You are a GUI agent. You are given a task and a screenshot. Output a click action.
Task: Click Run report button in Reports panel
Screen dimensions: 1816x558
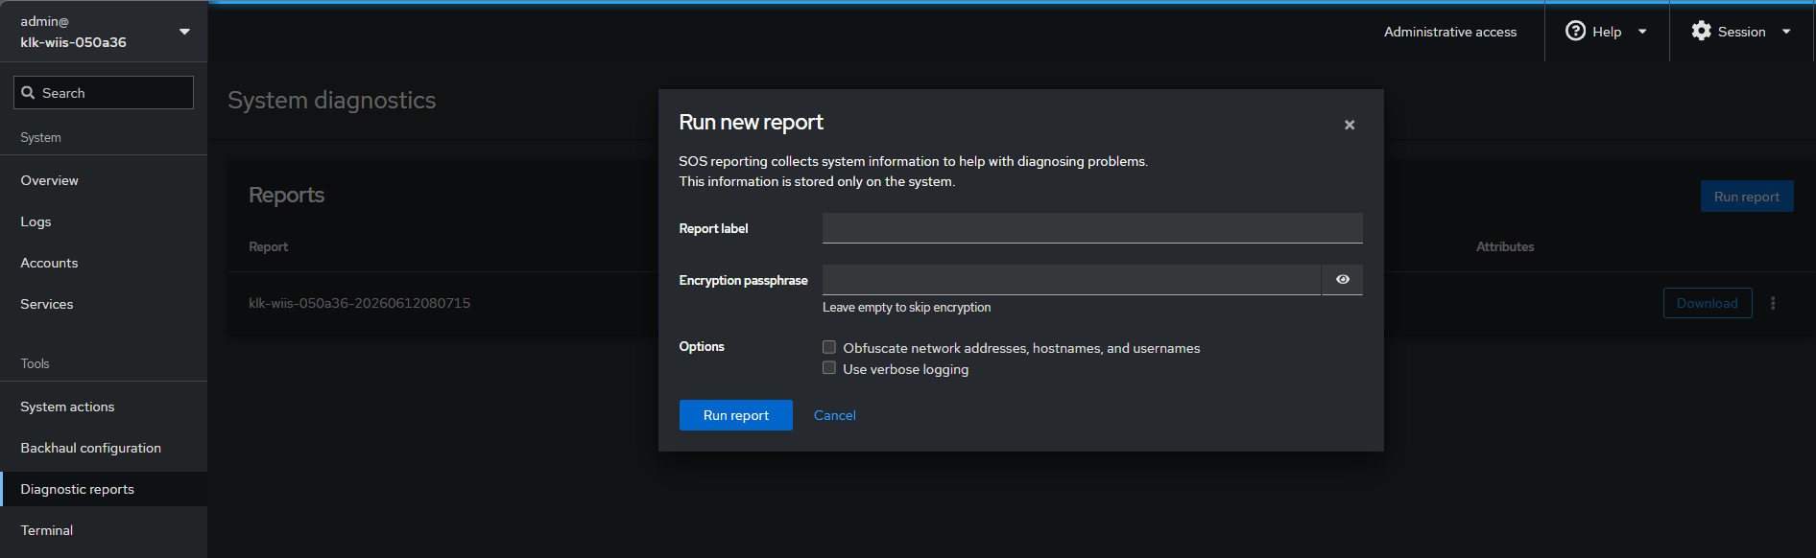(x=1746, y=197)
